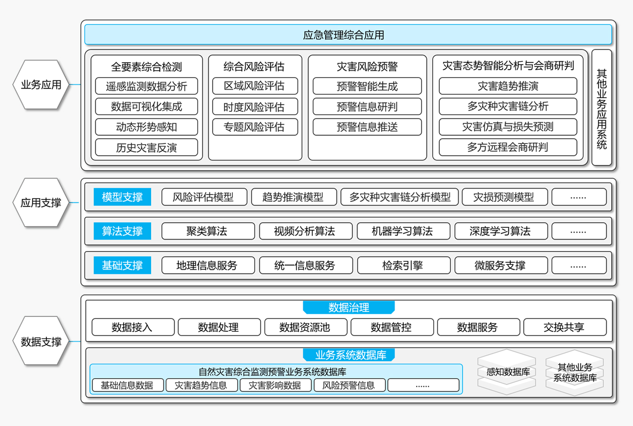
Task: Click the 应急管理综合应用 header bar
Action: tap(348, 35)
